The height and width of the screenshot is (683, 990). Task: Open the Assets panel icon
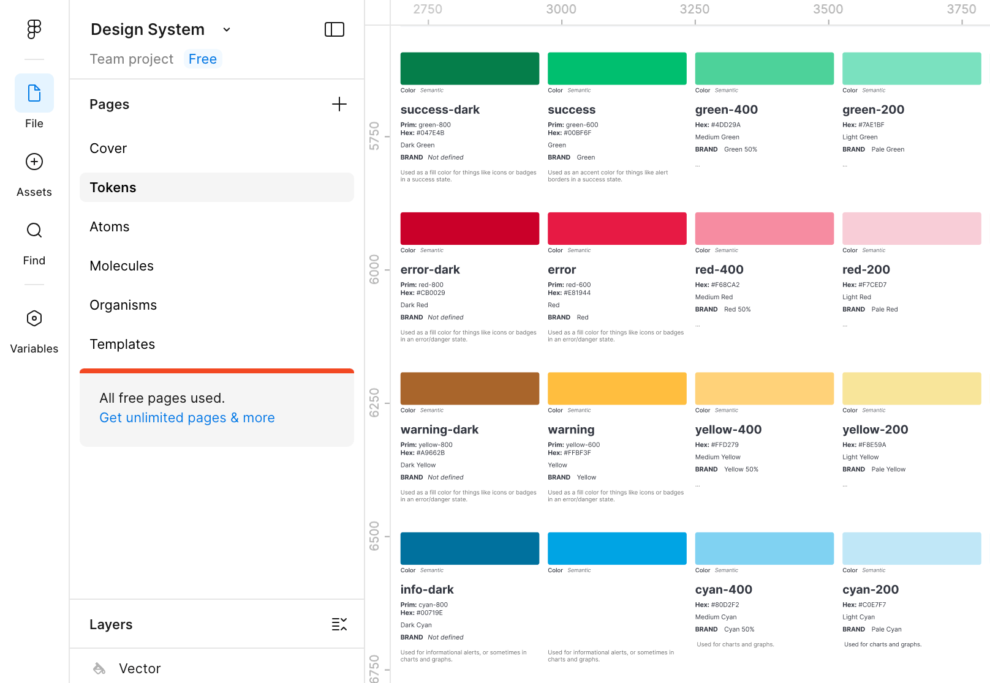(34, 162)
